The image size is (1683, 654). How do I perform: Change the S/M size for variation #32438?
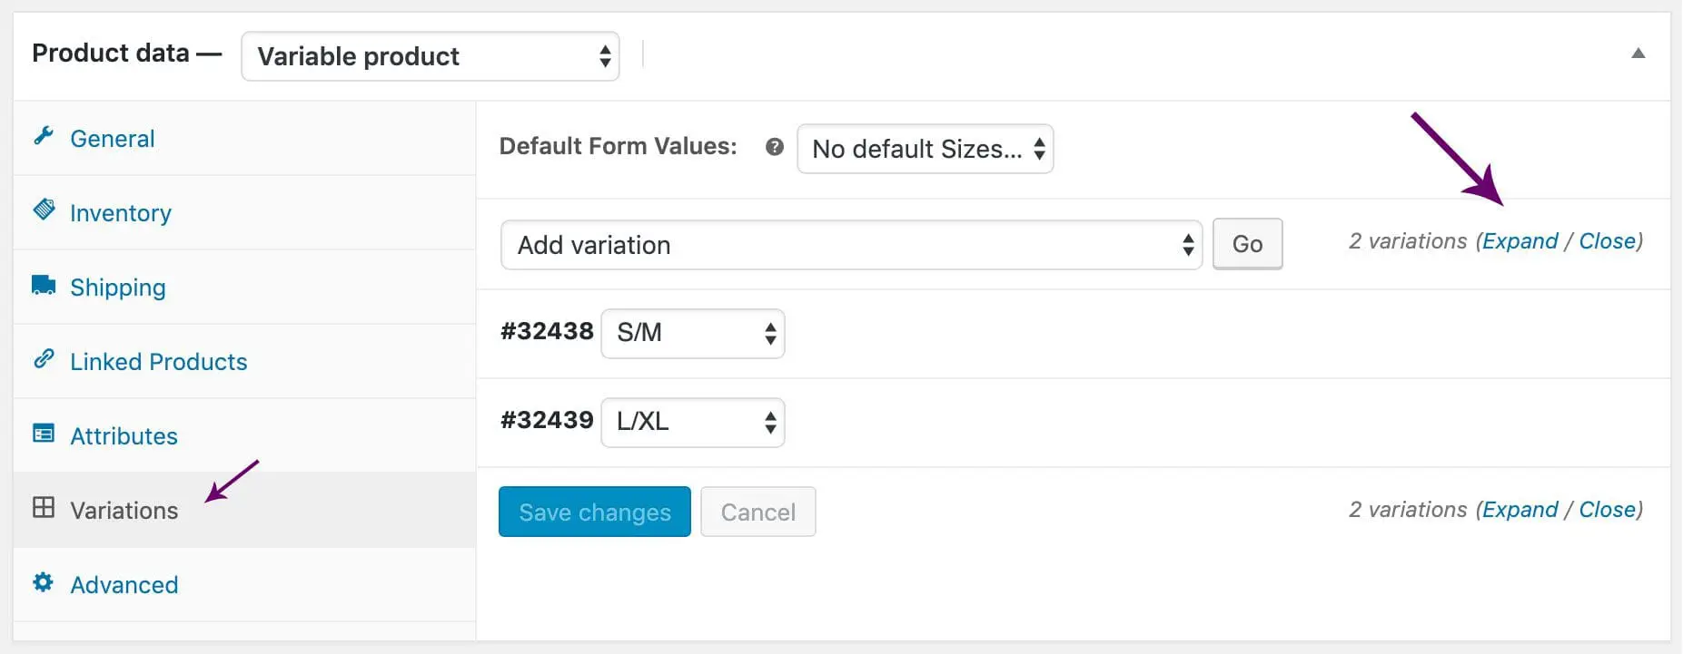tap(692, 333)
